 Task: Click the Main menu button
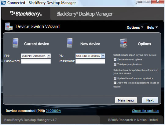[x=126, y=100]
